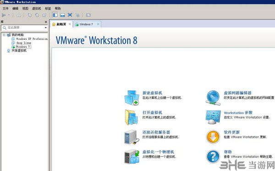The width and height of the screenshot is (275, 171).
Task: Click the 新建虚拟机 icon
Action: [x=132, y=98]
